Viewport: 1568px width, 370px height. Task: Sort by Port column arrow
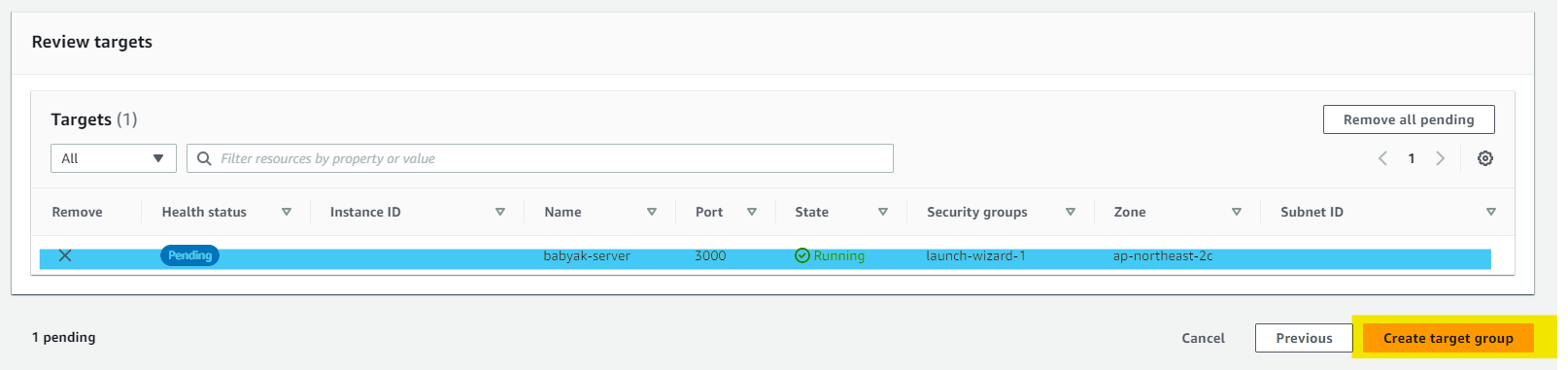(752, 212)
